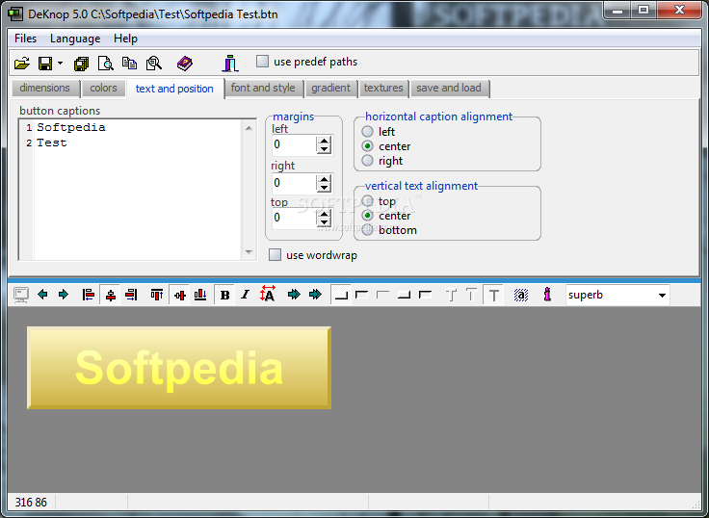Click the next button right arrow
Viewport: 709px width, 518px height.
tap(64, 295)
